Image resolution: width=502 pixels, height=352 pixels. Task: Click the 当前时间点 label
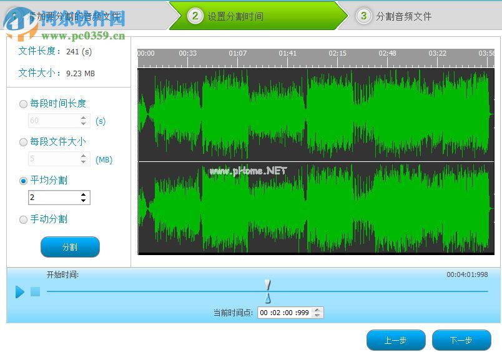pyautogui.click(x=233, y=313)
